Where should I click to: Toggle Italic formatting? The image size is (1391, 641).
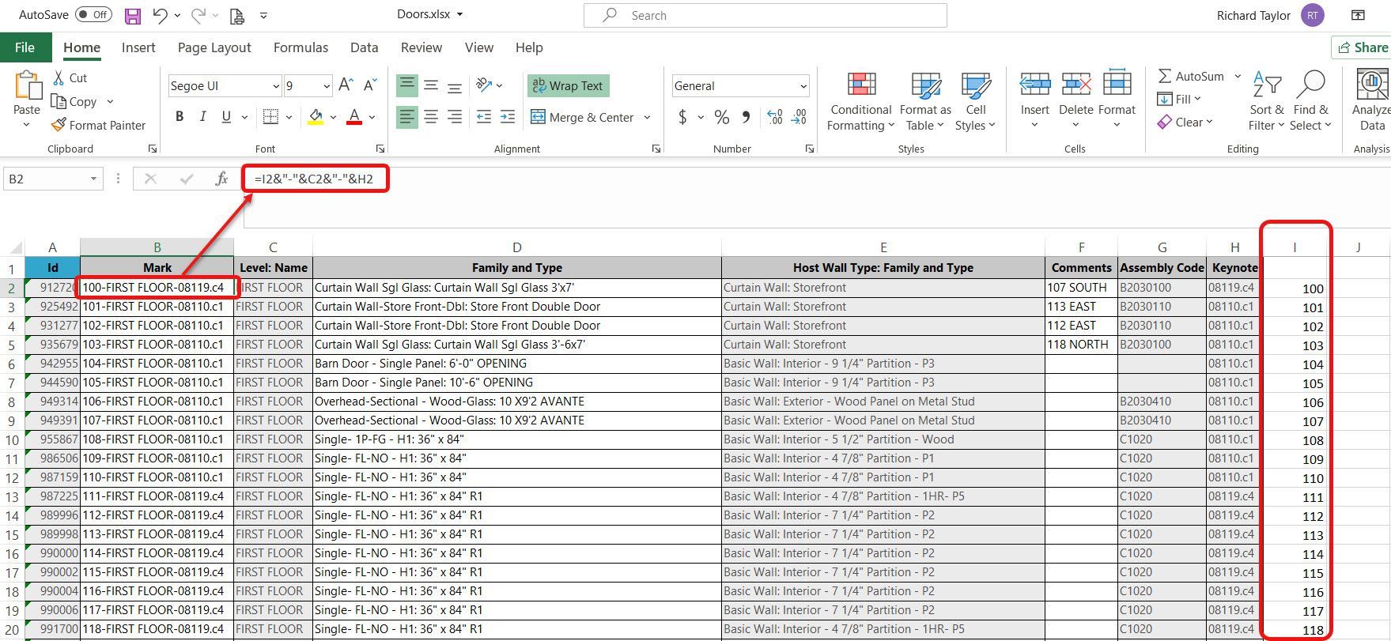[x=202, y=117]
